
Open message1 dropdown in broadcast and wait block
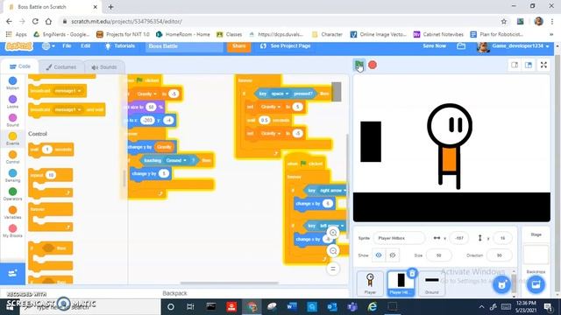click(67, 109)
